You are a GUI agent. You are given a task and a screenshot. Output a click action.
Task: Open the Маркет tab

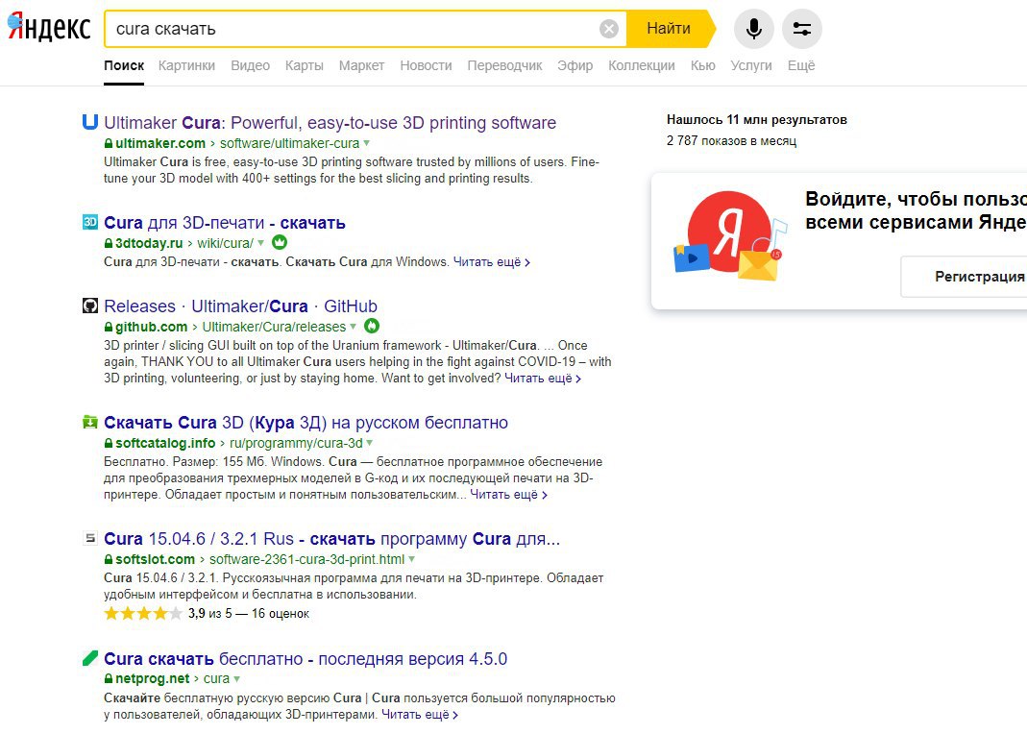click(x=361, y=65)
